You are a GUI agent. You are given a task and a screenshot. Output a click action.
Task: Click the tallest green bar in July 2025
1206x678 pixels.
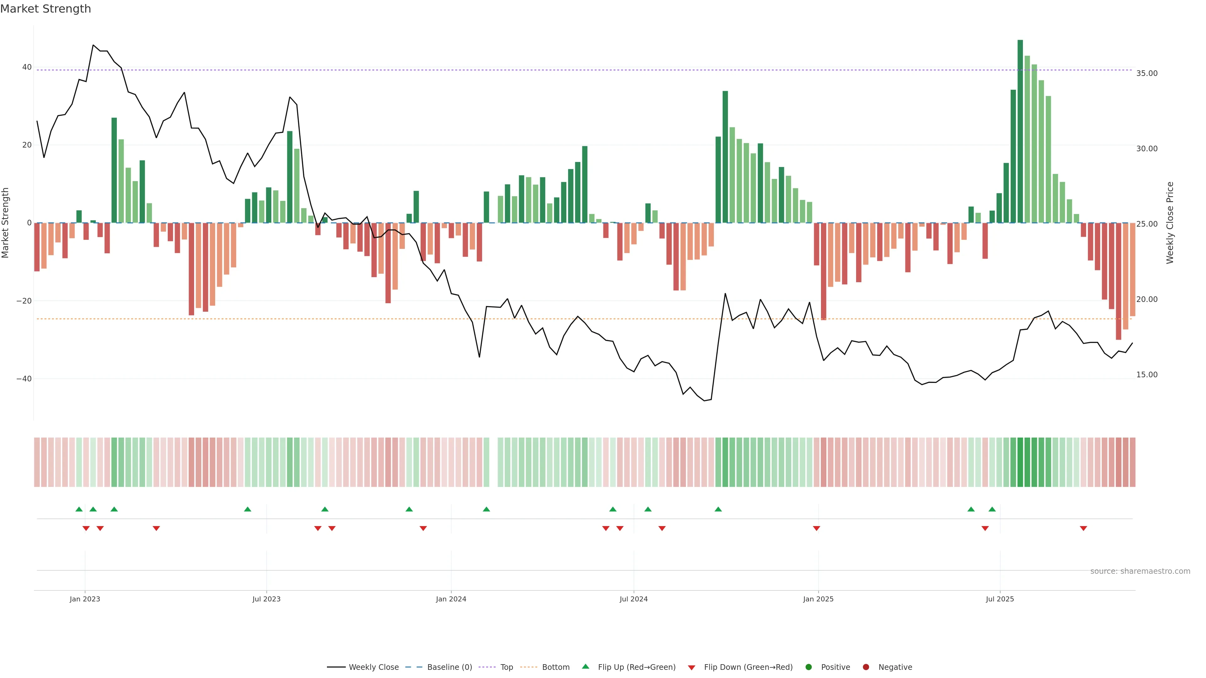pos(1020,131)
